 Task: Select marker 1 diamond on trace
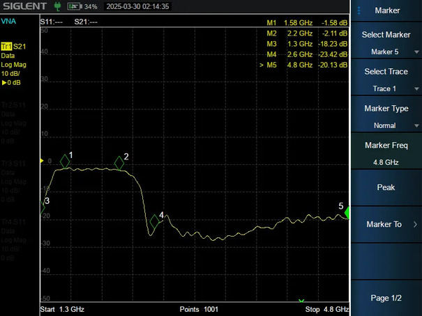pyautogui.click(x=65, y=161)
